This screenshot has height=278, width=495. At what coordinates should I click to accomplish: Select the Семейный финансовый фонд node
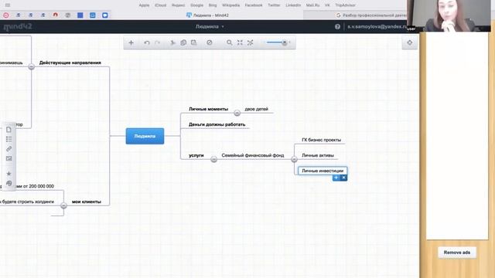(253, 155)
